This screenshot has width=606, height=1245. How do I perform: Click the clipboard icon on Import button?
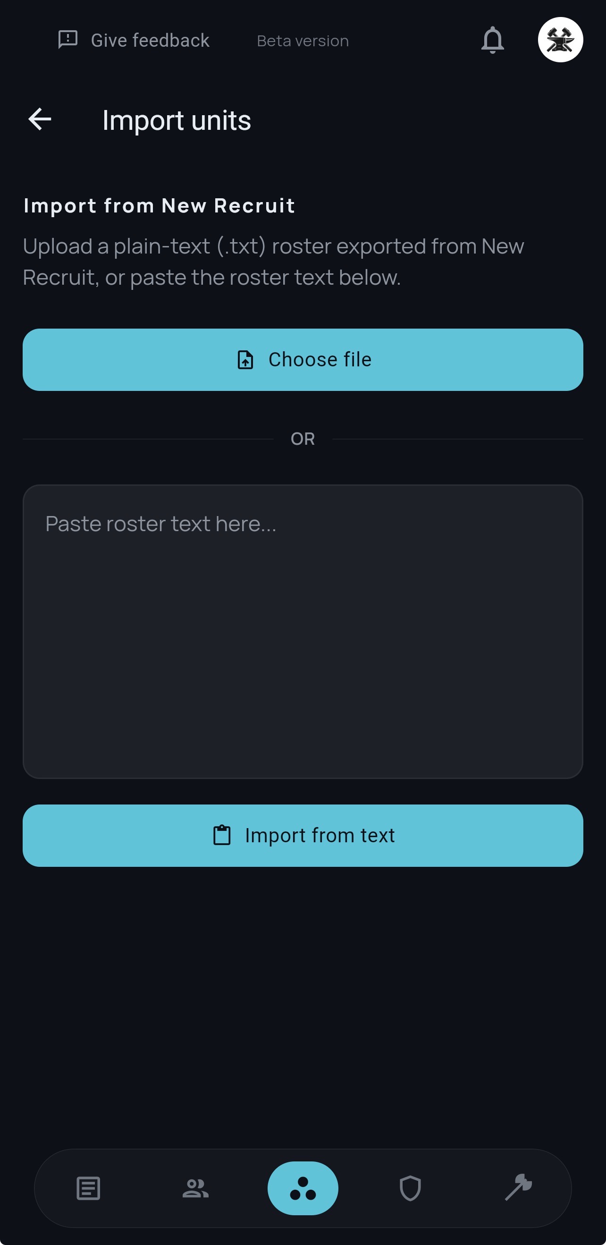tap(222, 835)
